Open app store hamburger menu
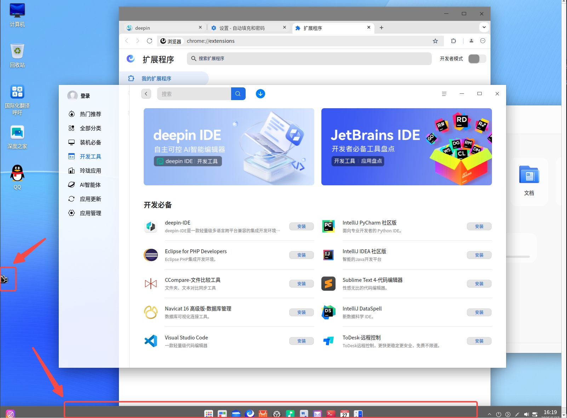The height and width of the screenshot is (418, 567). pyautogui.click(x=444, y=94)
